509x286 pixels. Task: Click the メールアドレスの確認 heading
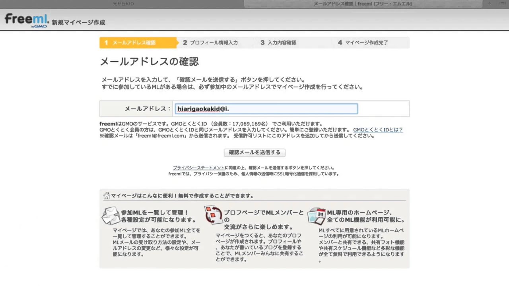click(x=149, y=62)
